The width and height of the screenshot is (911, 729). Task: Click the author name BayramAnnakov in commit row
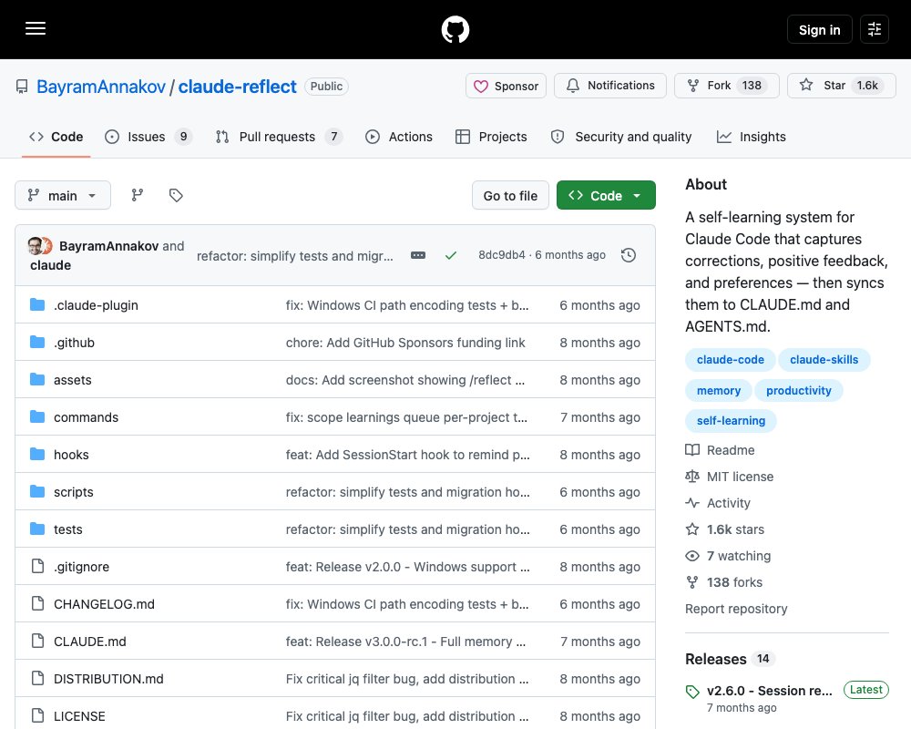tap(108, 246)
